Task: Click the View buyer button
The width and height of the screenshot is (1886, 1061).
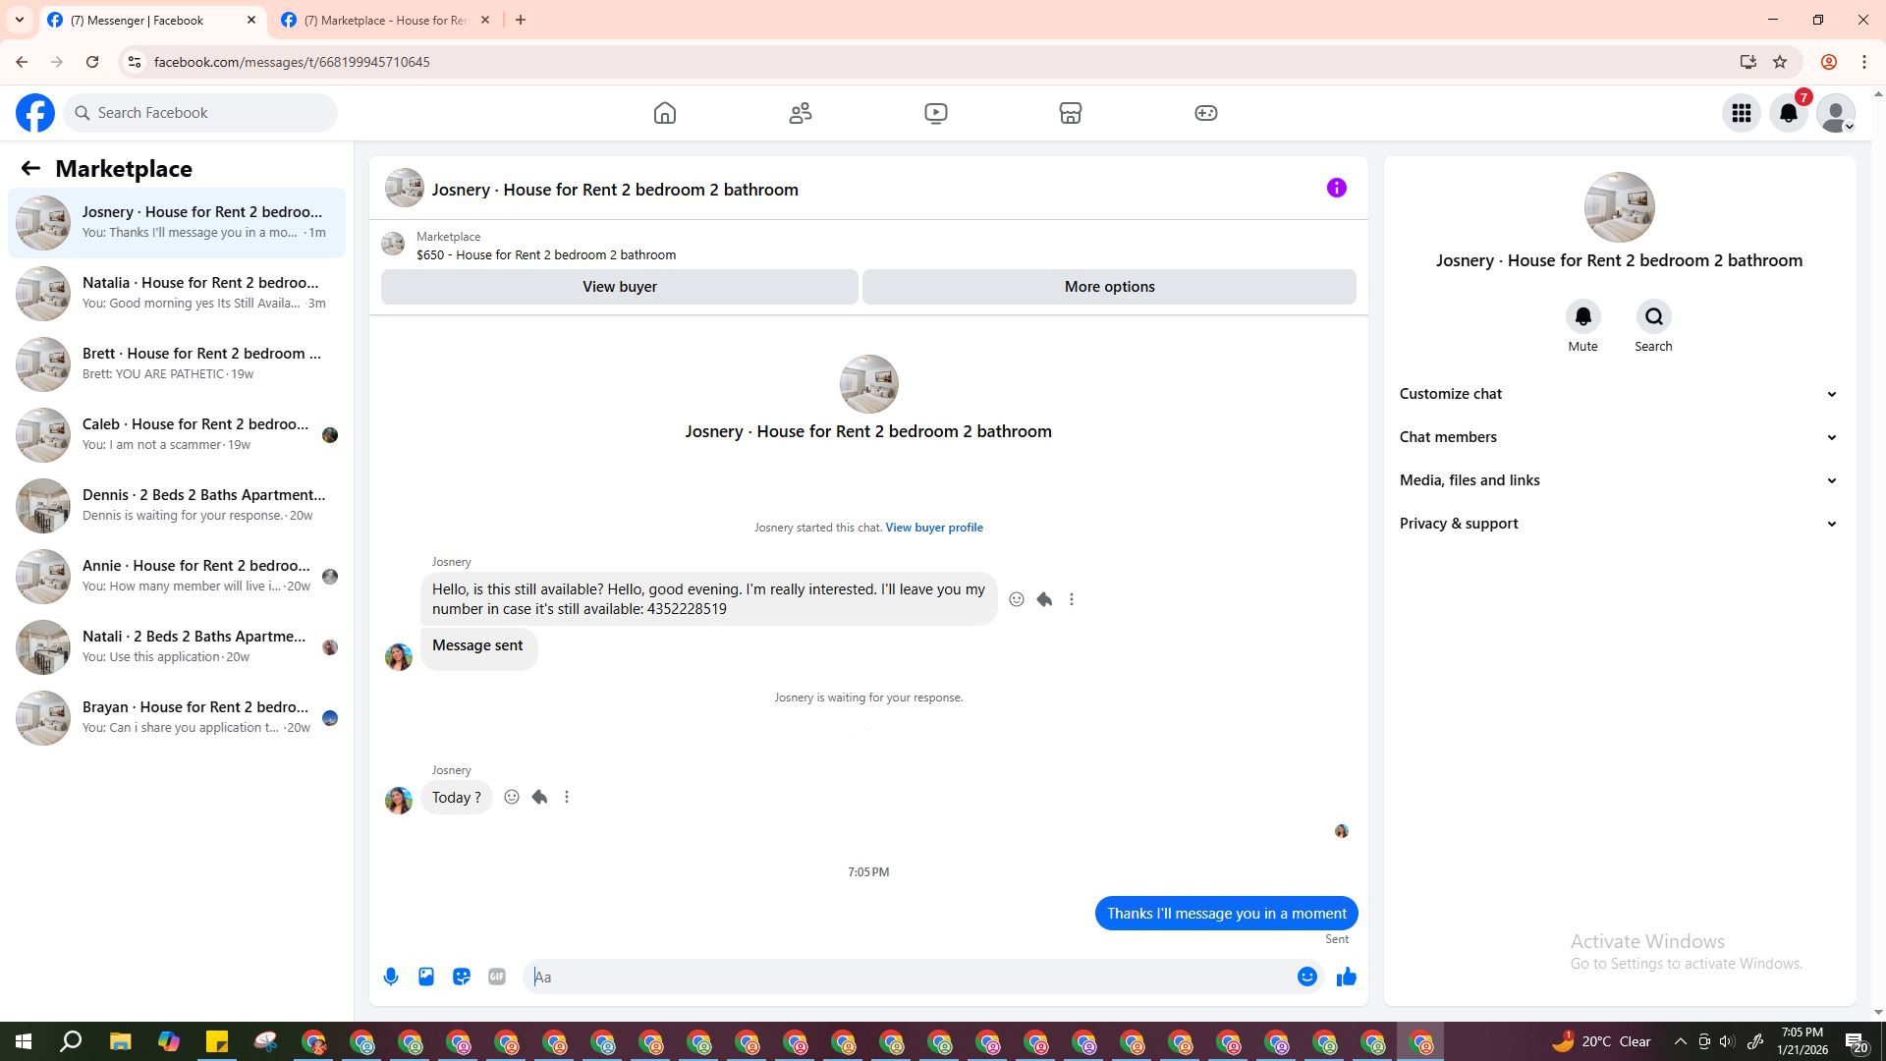Action: pos(619,287)
